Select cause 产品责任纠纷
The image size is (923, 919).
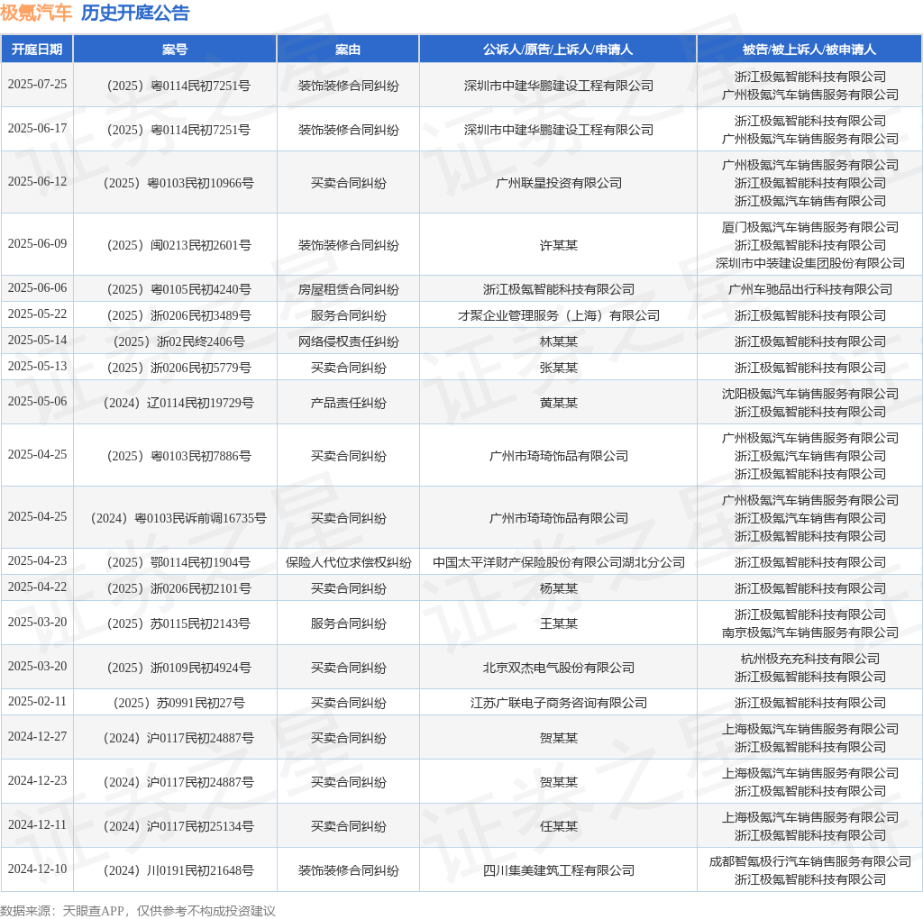pos(348,403)
